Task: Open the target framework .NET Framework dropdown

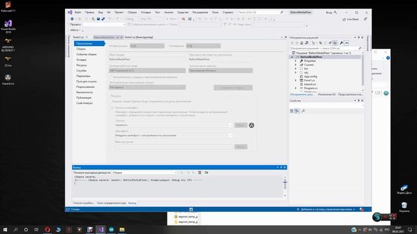Action: point(147,71)
